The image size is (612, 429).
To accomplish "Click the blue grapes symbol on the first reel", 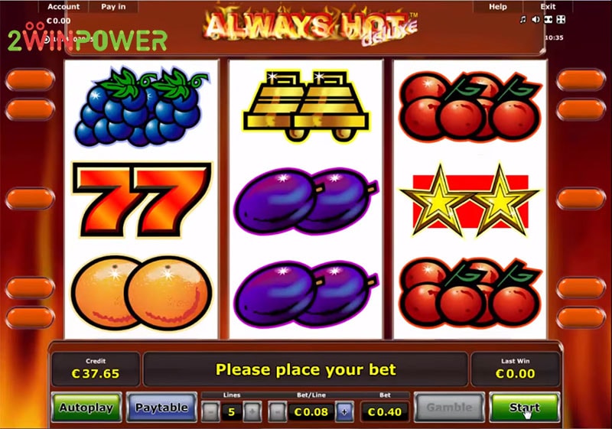I will point(141,107).
